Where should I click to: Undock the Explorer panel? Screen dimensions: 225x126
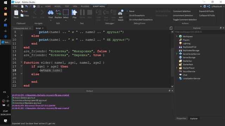click(x=220, y=28)
